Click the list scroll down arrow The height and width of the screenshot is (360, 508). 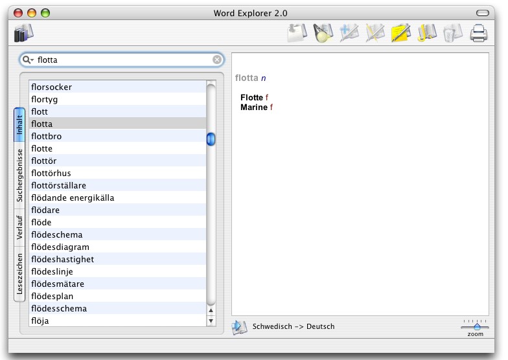point(211,321)
